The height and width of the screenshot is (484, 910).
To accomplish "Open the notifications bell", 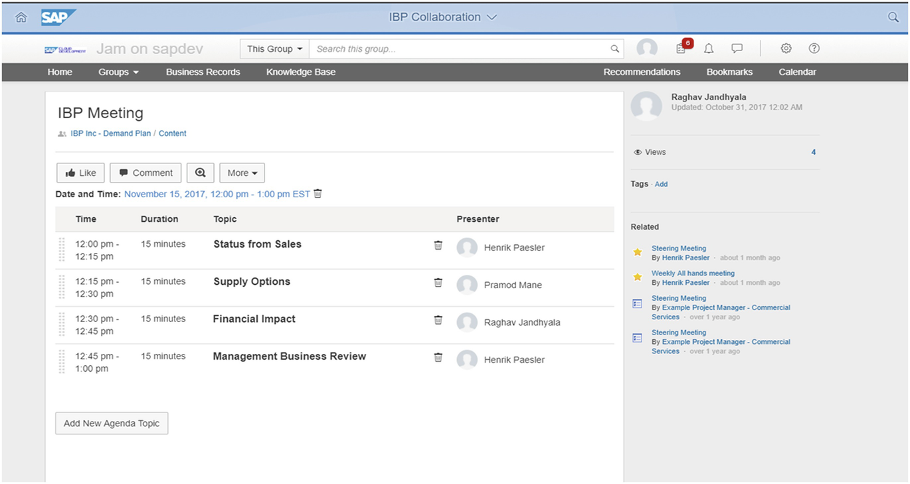I will (x=708, y=48).
